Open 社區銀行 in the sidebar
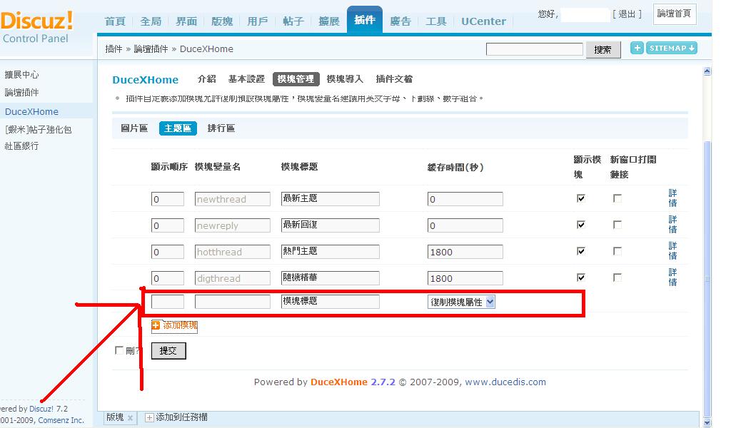The height and width of the screenshot is (428, 731). [22, 146]
